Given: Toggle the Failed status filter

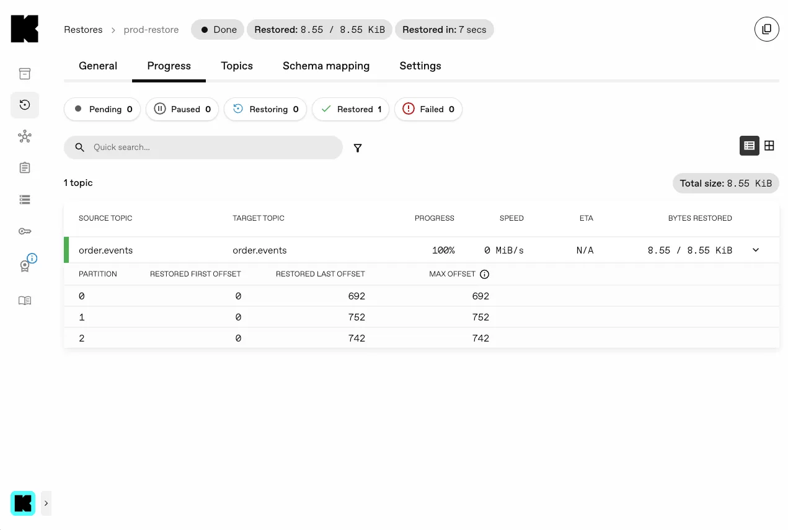Looking at the screenshot, I should click(428, 109).
